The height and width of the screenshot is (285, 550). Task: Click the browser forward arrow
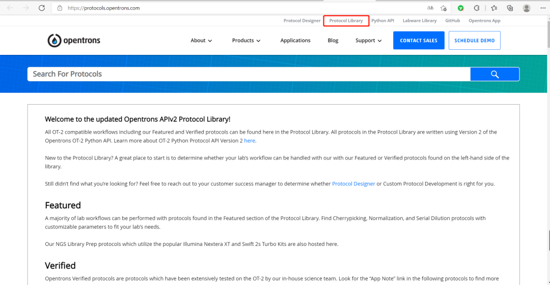pos(26,8)
